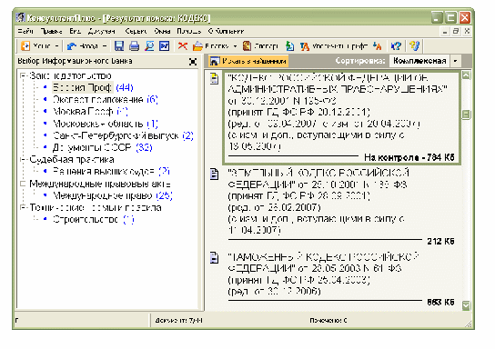The image size is (495, 349).
Task: Activate the What's This help pointer icon
Action: tap(396, 46)
